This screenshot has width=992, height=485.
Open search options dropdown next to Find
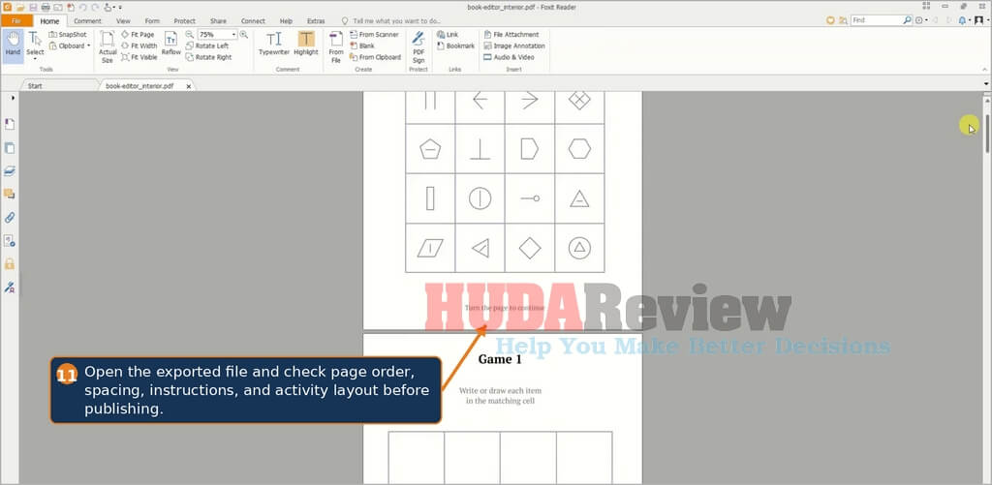pos(921,20)
